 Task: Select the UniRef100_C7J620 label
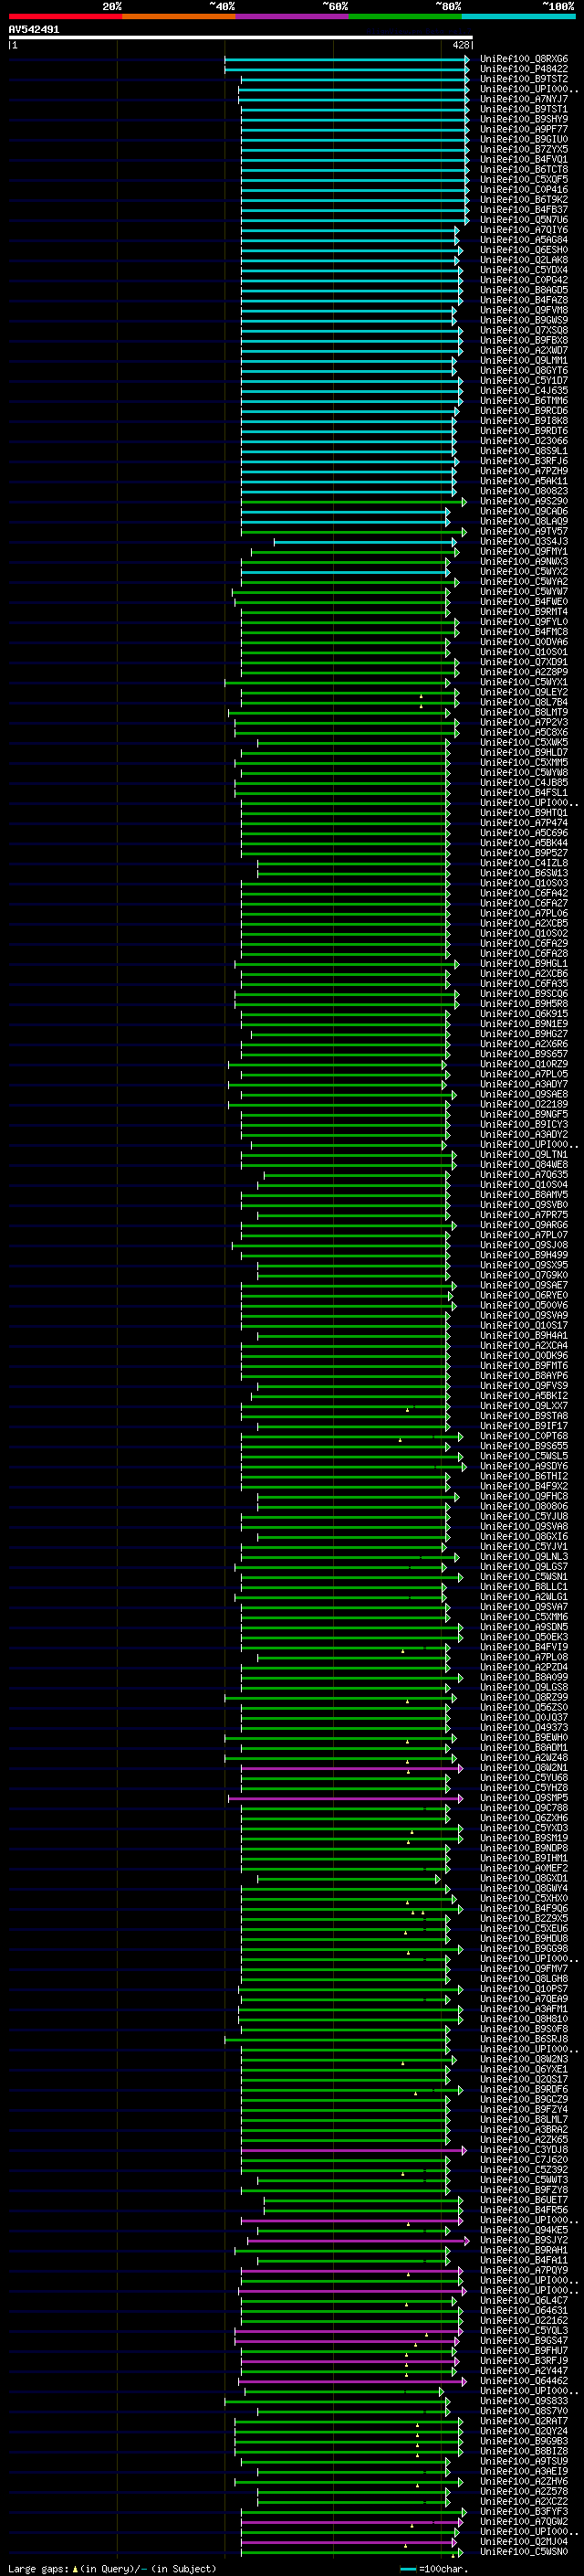(523, 2159)
